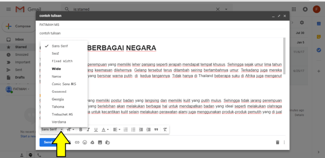The width and height of the screenshot is (325, 158).
Task: Expand the FATIMAH hangouts account dropdown
Action: pos(28,89)
